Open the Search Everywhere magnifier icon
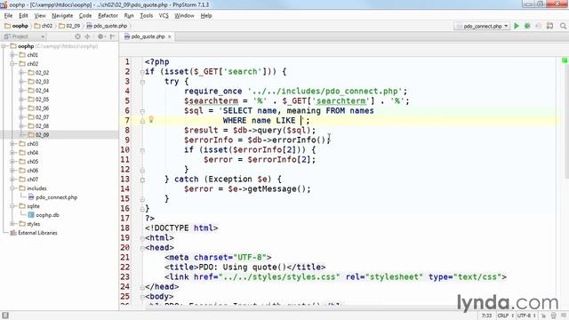The height and width of the screenshot is (320, 569). click(563, 26)
